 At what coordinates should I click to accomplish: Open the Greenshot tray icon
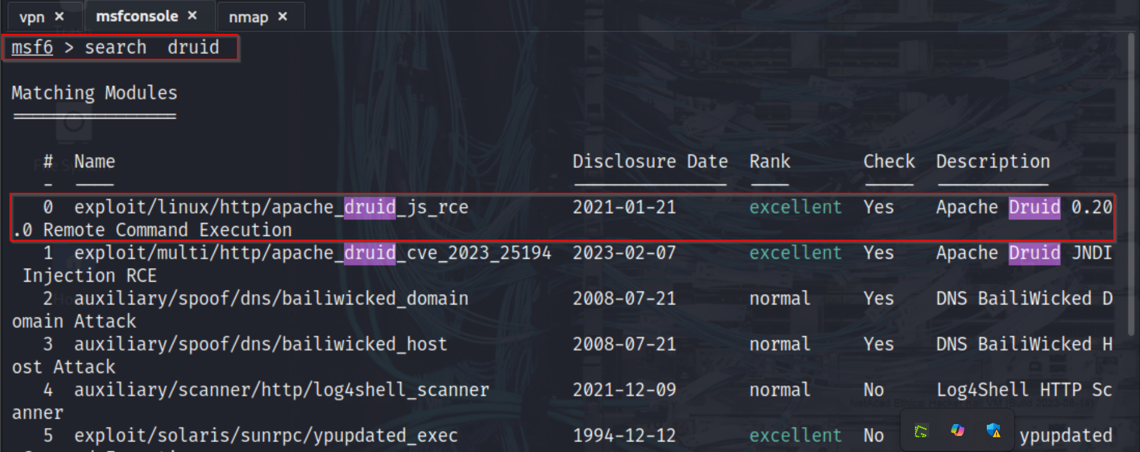click(921, 431)
